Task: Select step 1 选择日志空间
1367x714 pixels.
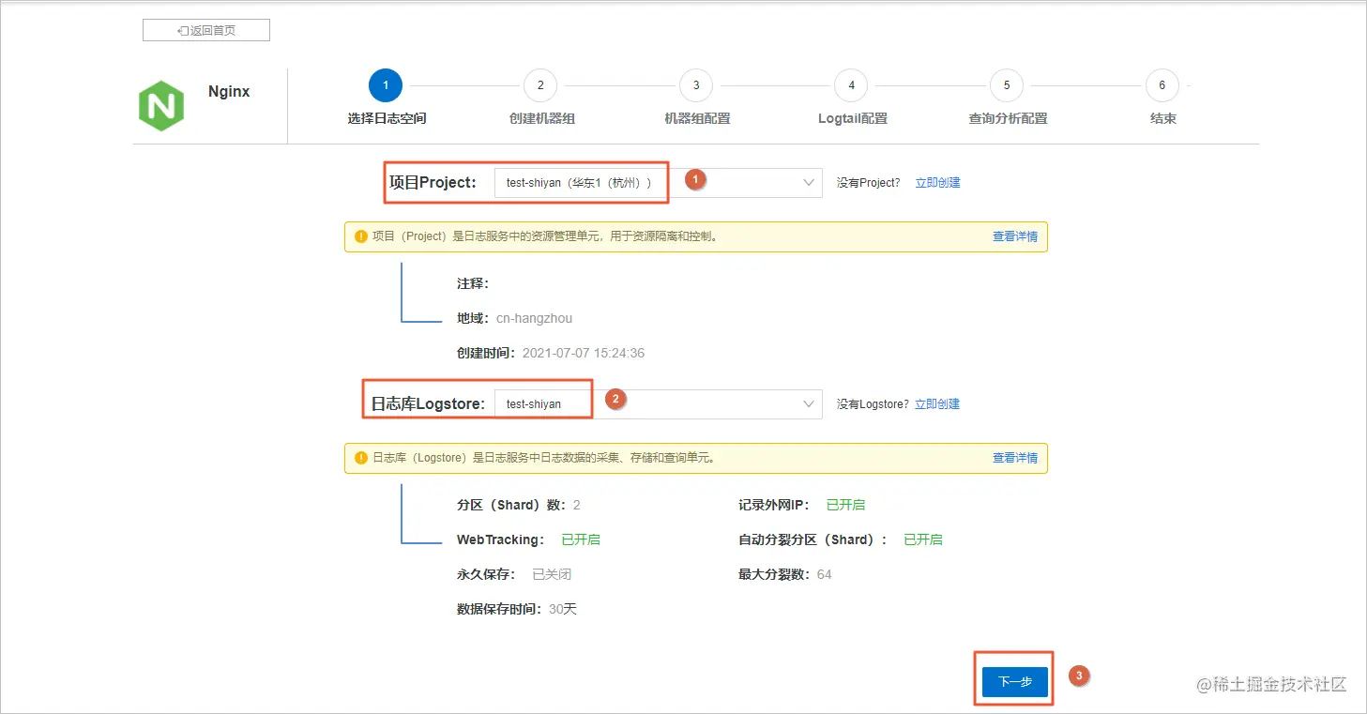Action: 386,85
